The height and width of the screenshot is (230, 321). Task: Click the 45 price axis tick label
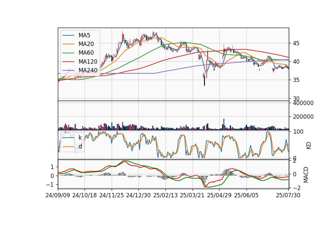pos(296,43)
